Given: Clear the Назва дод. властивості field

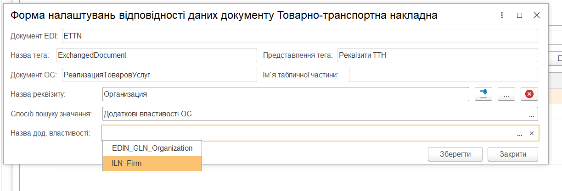Looking at the screenshot, I should [532, 133].
